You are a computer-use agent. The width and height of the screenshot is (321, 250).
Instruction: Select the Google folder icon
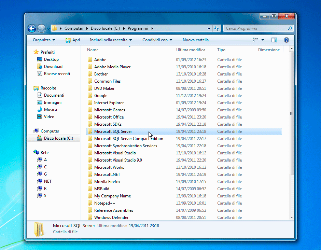tap(90, 95)
